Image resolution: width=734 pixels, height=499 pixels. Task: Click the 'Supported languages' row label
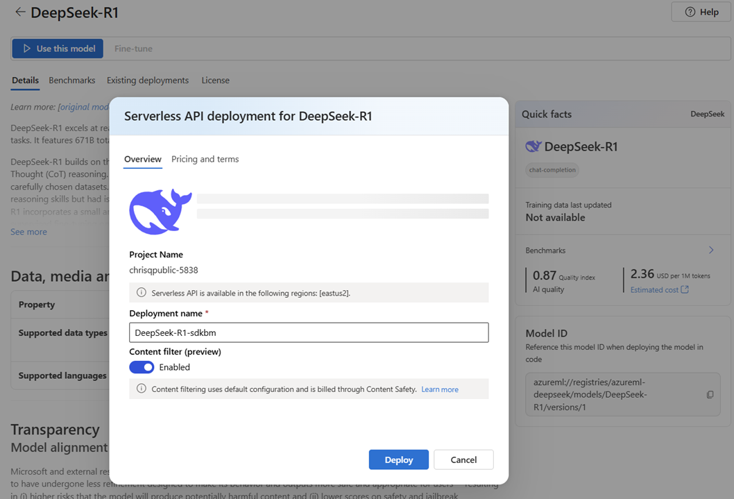[x=62, y=375]
